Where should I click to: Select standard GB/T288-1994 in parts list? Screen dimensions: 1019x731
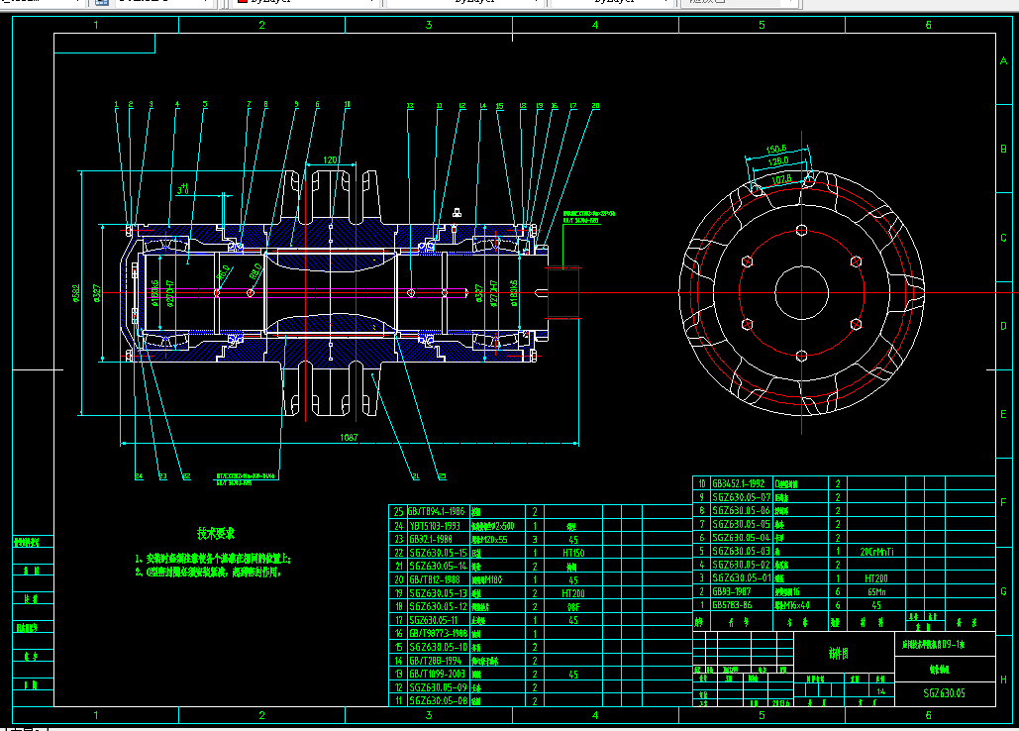(436, 661)
